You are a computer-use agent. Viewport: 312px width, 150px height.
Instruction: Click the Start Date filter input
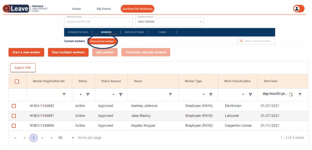pyautogui.click(x=275, y=94)
